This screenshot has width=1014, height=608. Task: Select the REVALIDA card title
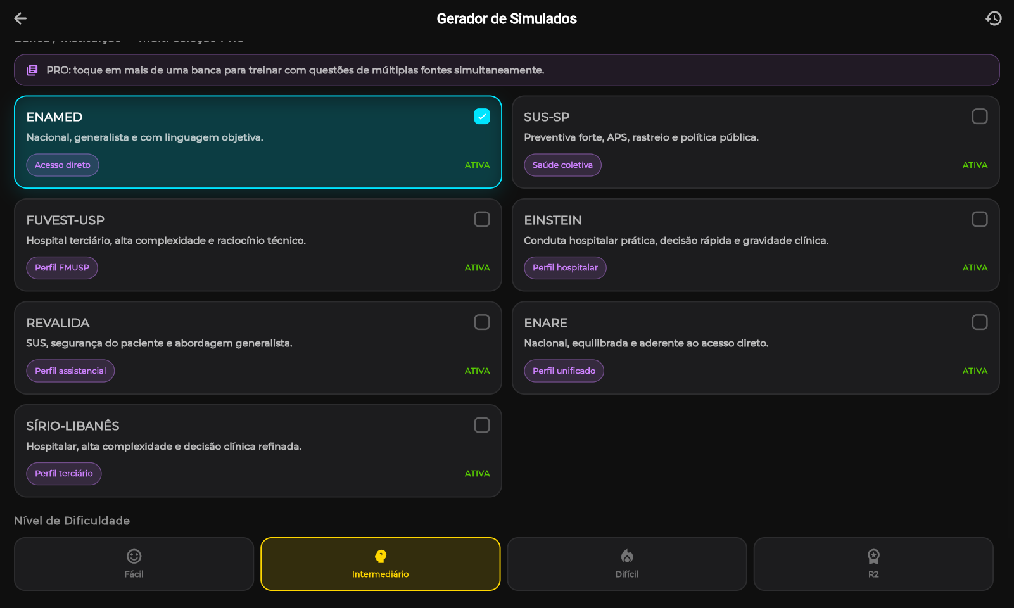[58, 323]
